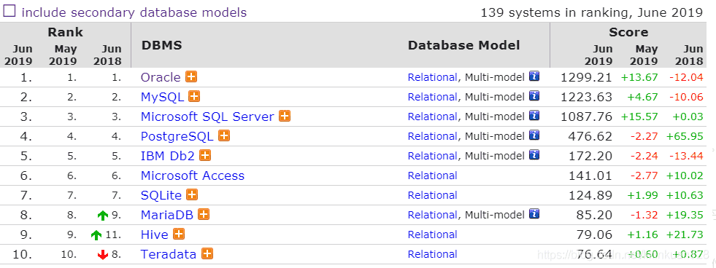The width and height of the screenshot is (716, 268).
Task: Open the Teradata DBMS link
Action: (x=169, y=254)
